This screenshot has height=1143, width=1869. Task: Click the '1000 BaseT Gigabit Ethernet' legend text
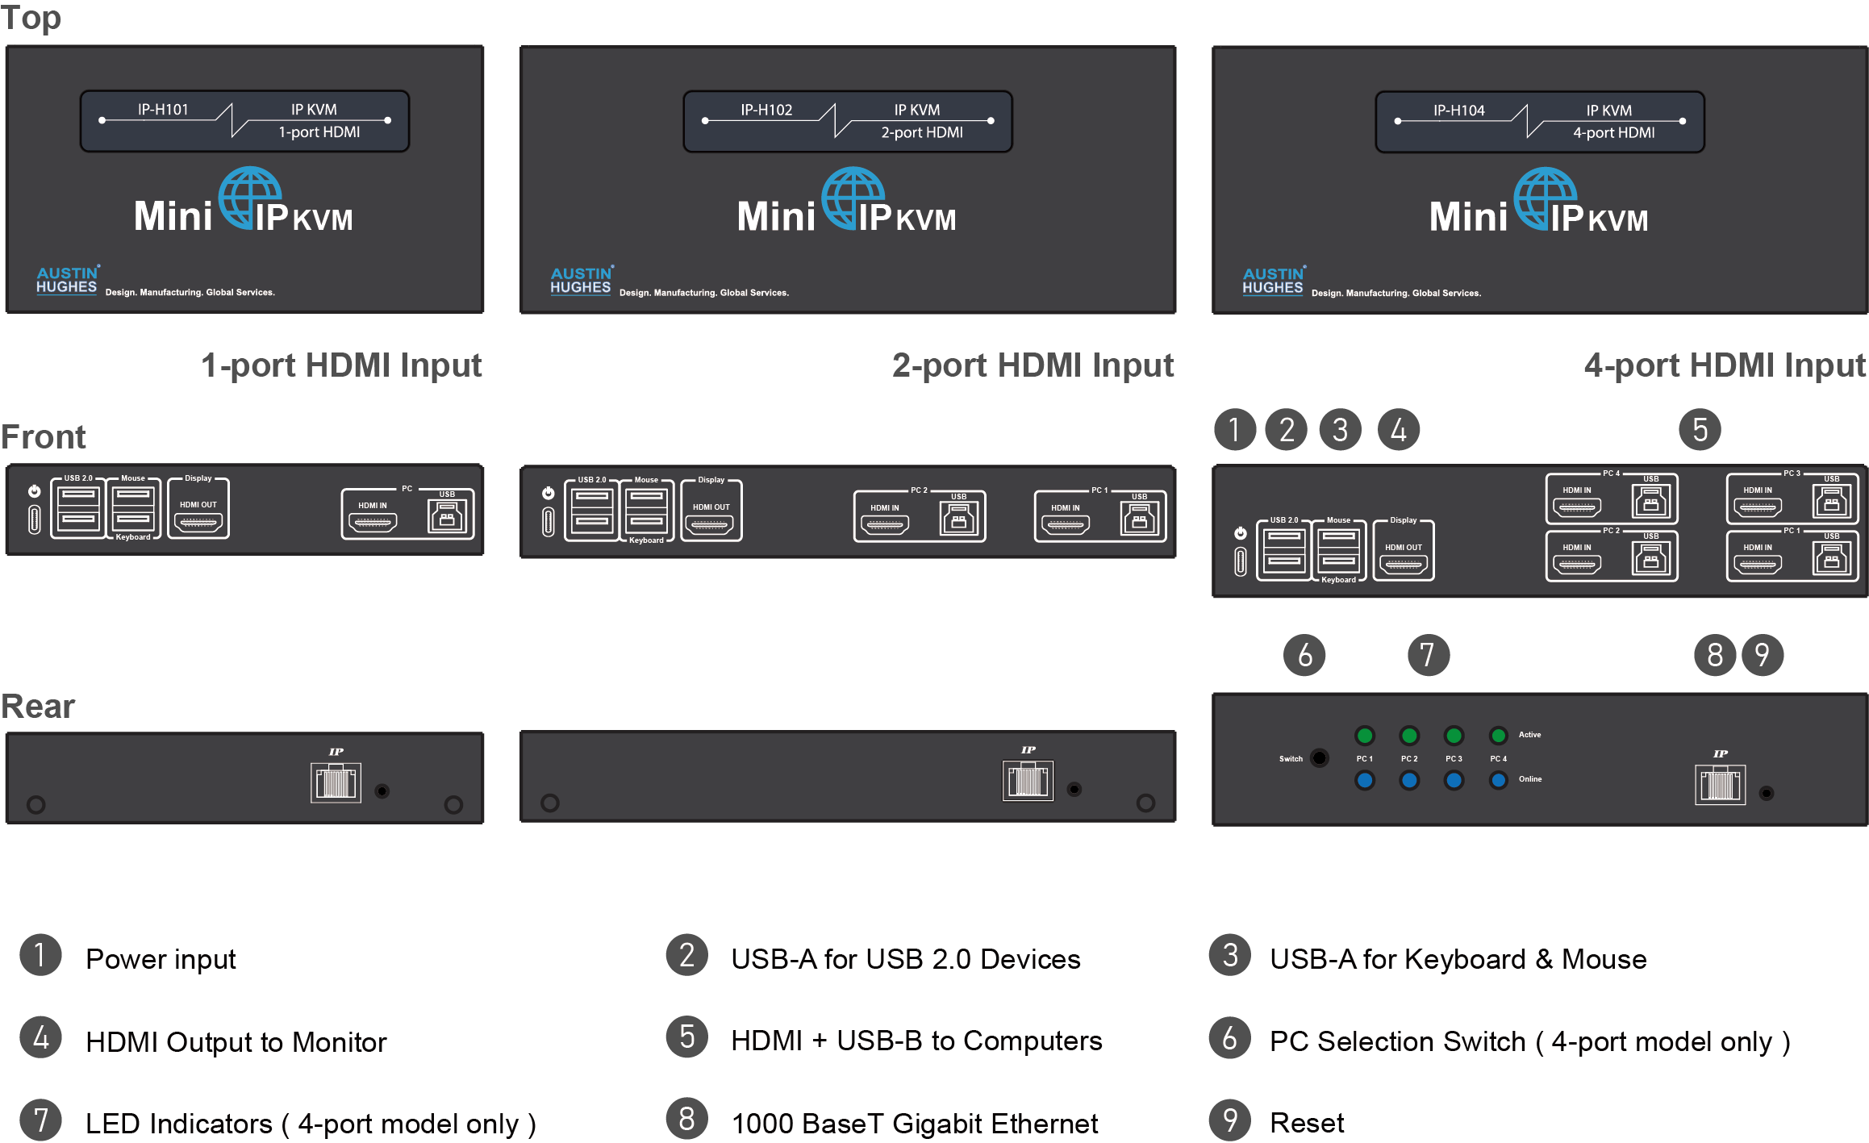coord(914,1124)
